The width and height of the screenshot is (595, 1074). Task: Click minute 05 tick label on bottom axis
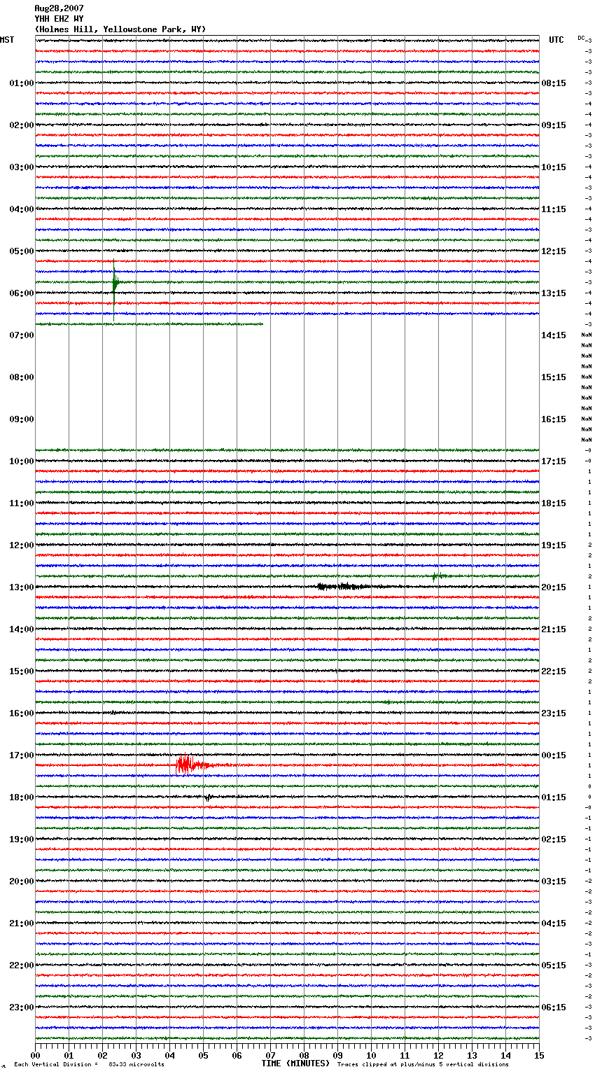point(203,1055)
